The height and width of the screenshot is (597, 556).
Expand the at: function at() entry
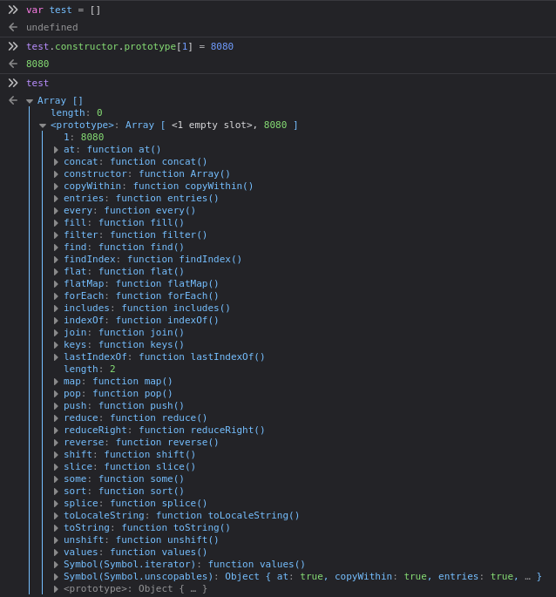(56, 150)
